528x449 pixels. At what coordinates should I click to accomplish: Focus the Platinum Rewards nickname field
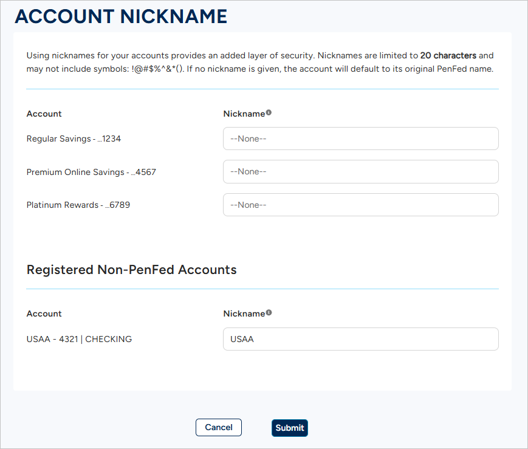(x=361, y=205)
